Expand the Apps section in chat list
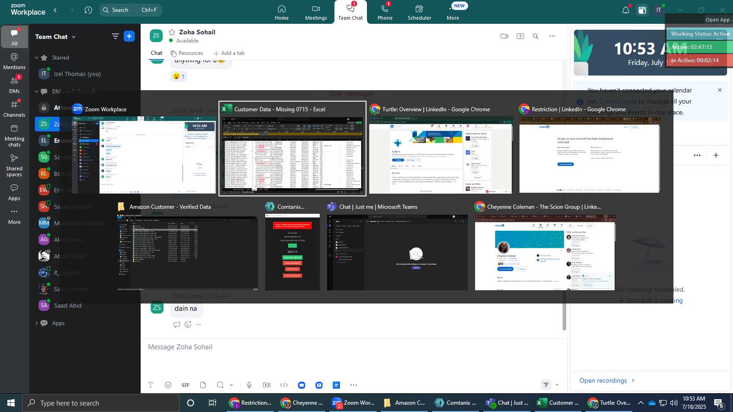The image size is (733, 412). click(x=37, y=323)
